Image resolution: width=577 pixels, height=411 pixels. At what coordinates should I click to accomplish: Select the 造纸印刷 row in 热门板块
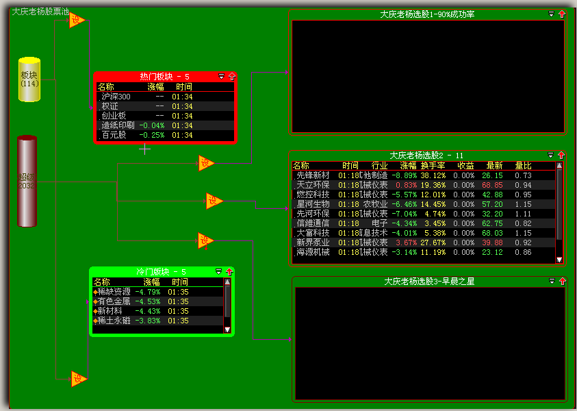[165, 125]
